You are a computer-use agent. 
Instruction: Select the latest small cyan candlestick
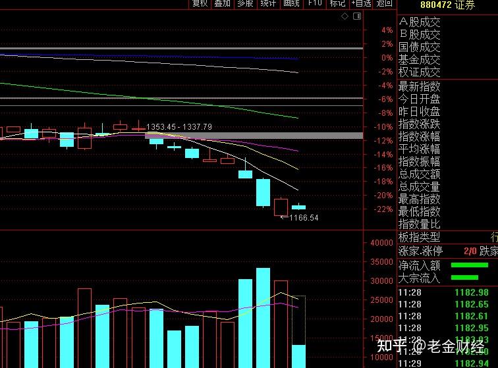point(298,207)
